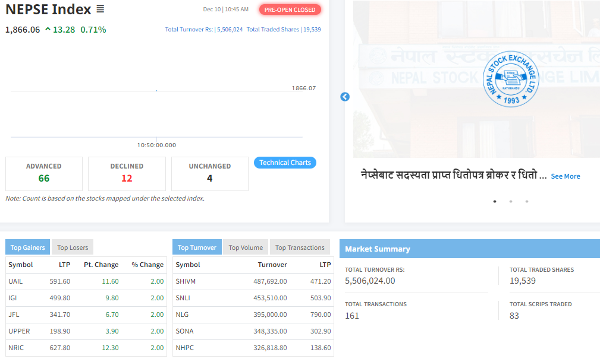Click the index value 1,866.06

(x=23, y=30)
